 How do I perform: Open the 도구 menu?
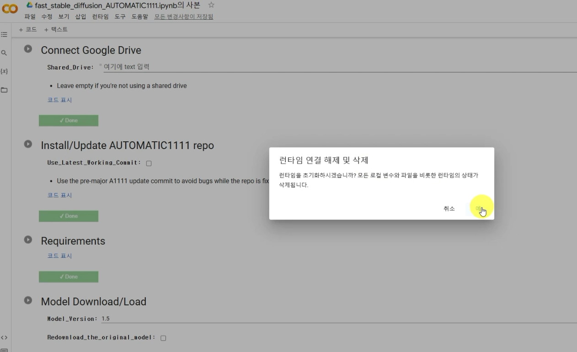pyautogui.click(x=120, y=16)
